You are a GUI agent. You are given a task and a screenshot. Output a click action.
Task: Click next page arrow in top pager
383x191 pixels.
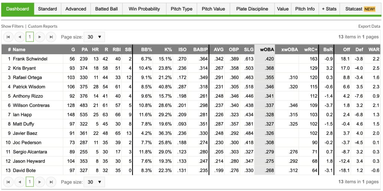(40, 37)
